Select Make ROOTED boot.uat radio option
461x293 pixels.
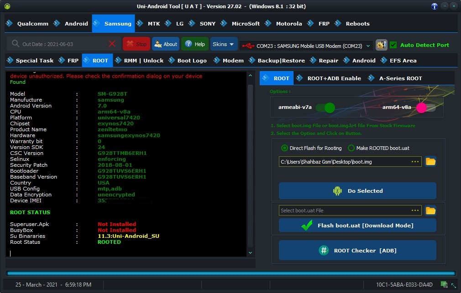(x=351, y=148)
